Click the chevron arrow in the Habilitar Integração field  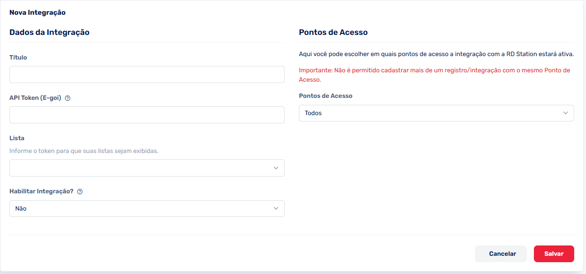click(x=276, y=209)
